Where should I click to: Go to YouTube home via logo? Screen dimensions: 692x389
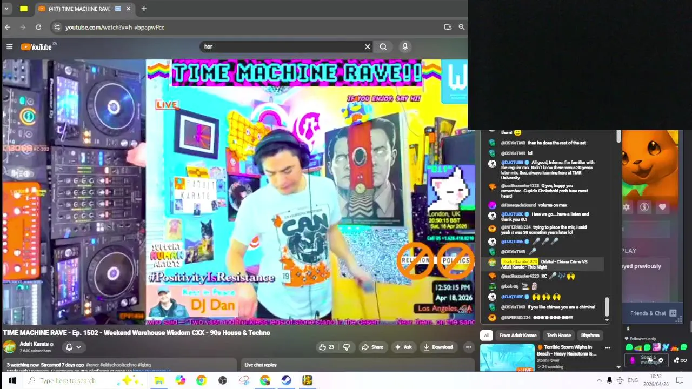(x=36, y=47)
